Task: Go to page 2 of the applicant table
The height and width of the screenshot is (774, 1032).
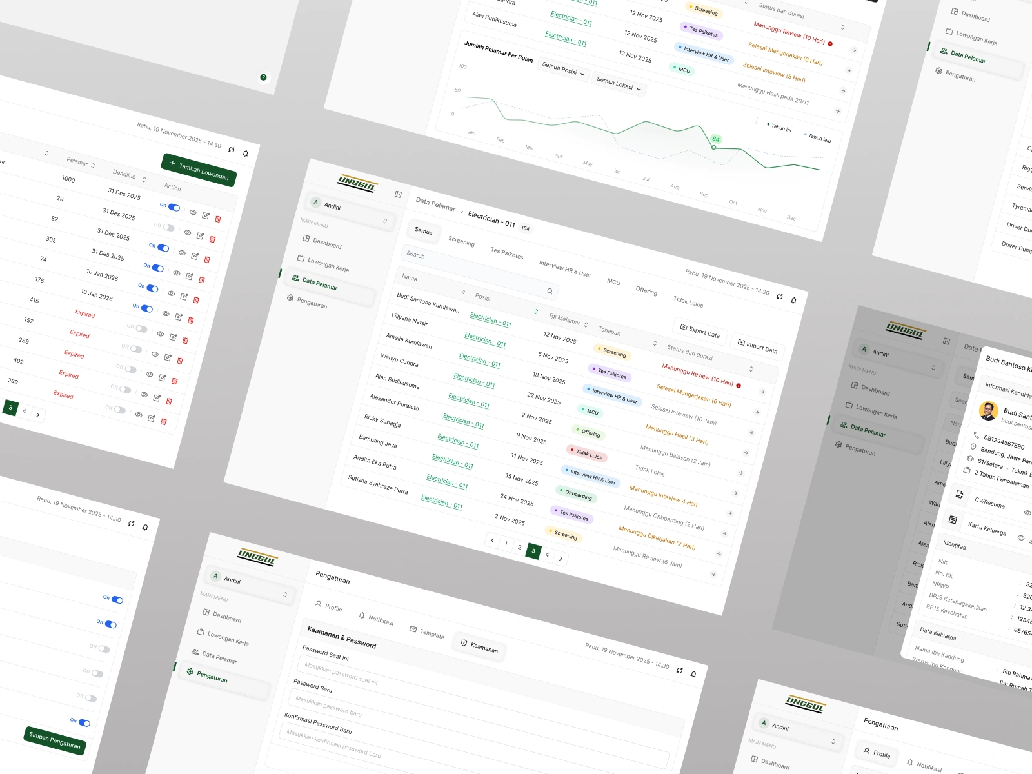Action: [520, 547]
